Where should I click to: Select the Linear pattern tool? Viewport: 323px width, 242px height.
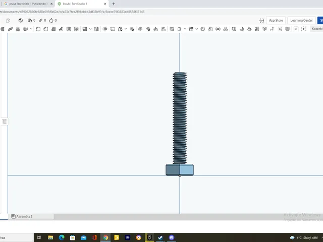[x=85, y=29]
